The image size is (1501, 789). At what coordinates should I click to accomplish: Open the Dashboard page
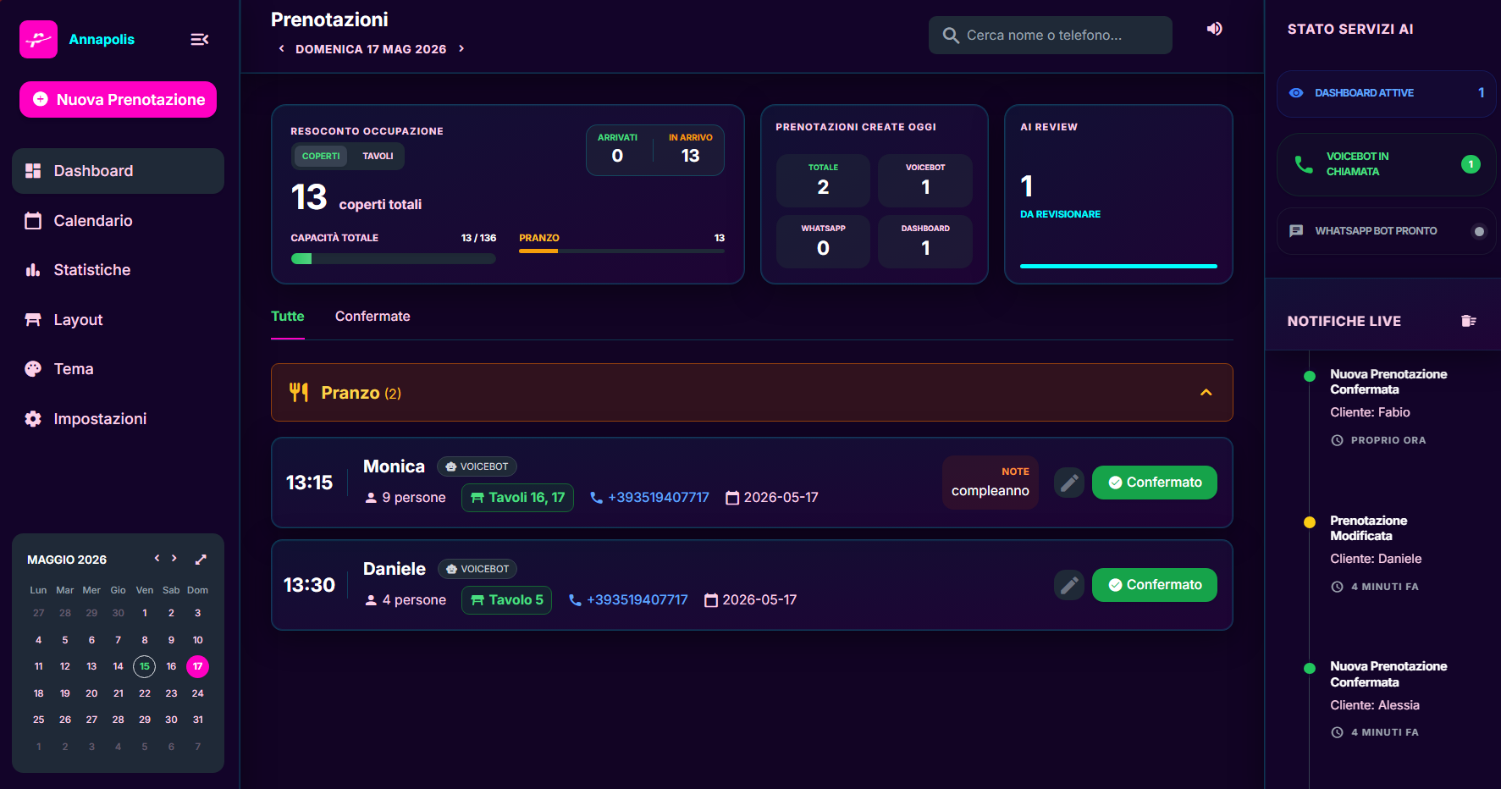(118, 171)
